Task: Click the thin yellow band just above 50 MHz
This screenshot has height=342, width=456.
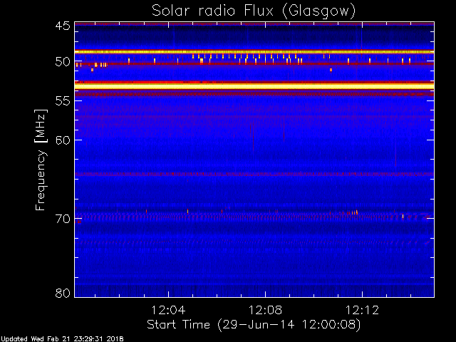Action: 254,52
